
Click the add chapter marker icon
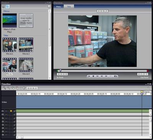pos(13,88)
